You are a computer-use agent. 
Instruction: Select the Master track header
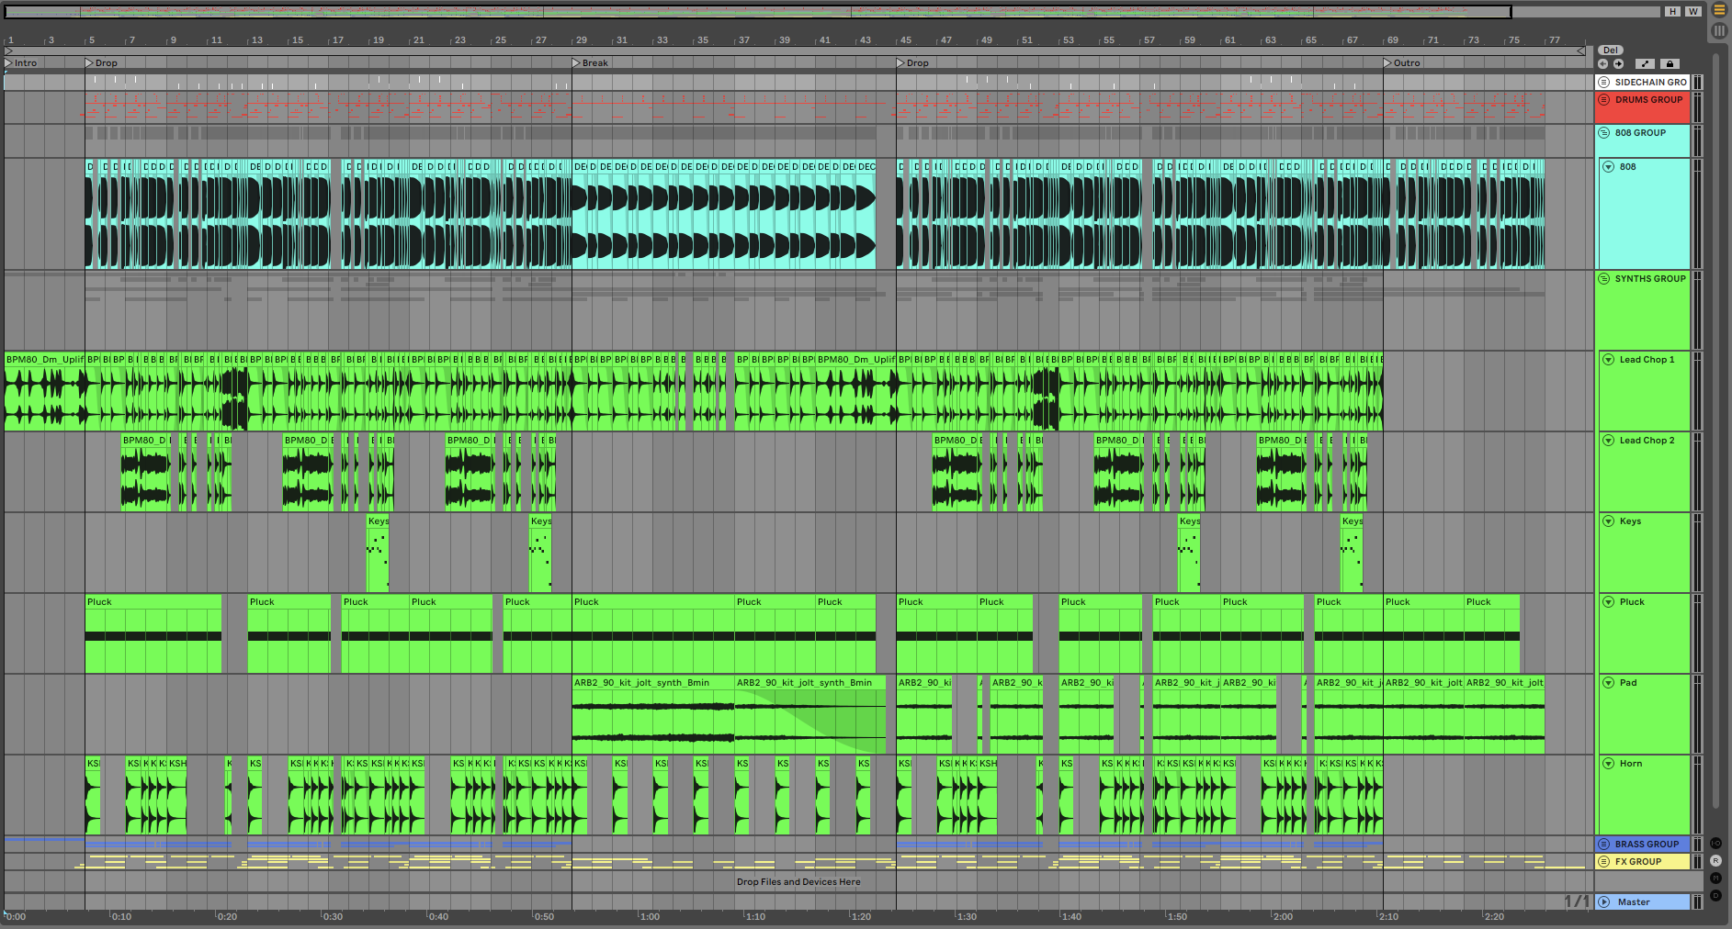(x=1643, y=902)
